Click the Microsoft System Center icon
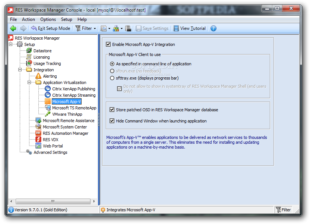 tap(38, 127)
